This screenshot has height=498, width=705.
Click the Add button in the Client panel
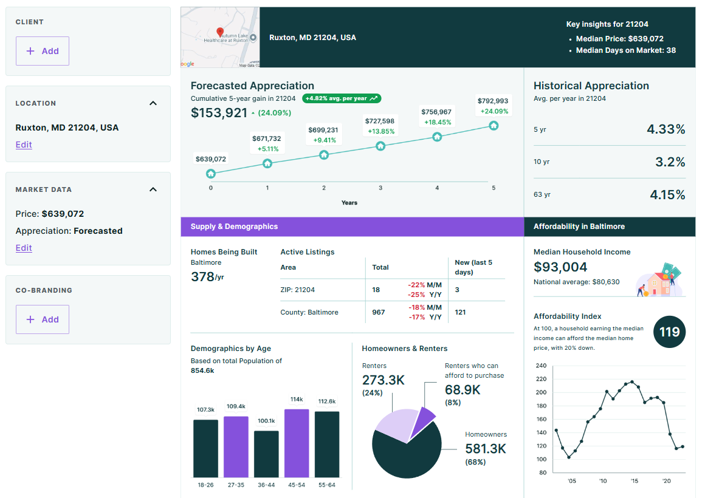[42, 51]
